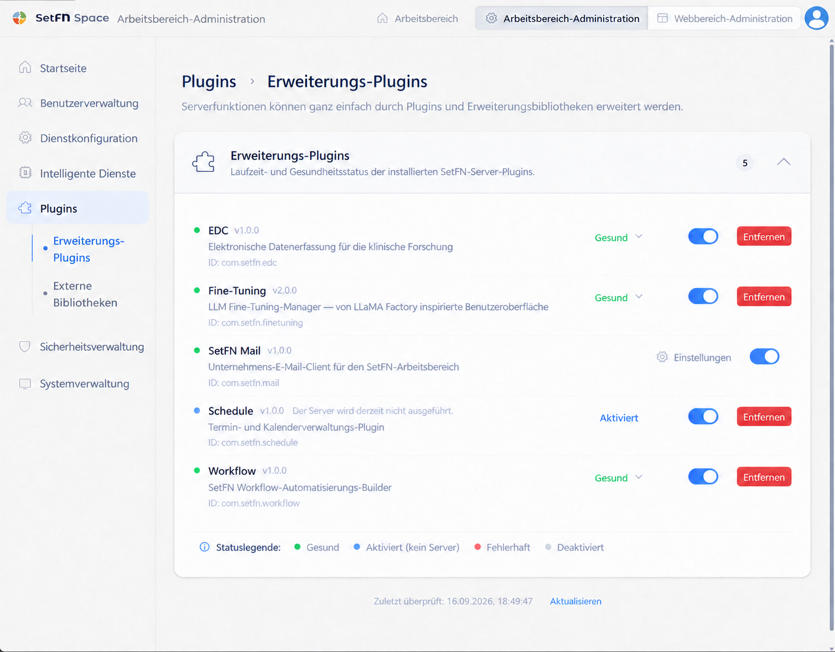Click Entfernen for the Schedule plugin
This screenshot has height=652, width=835.
click(x=764, y=417)
